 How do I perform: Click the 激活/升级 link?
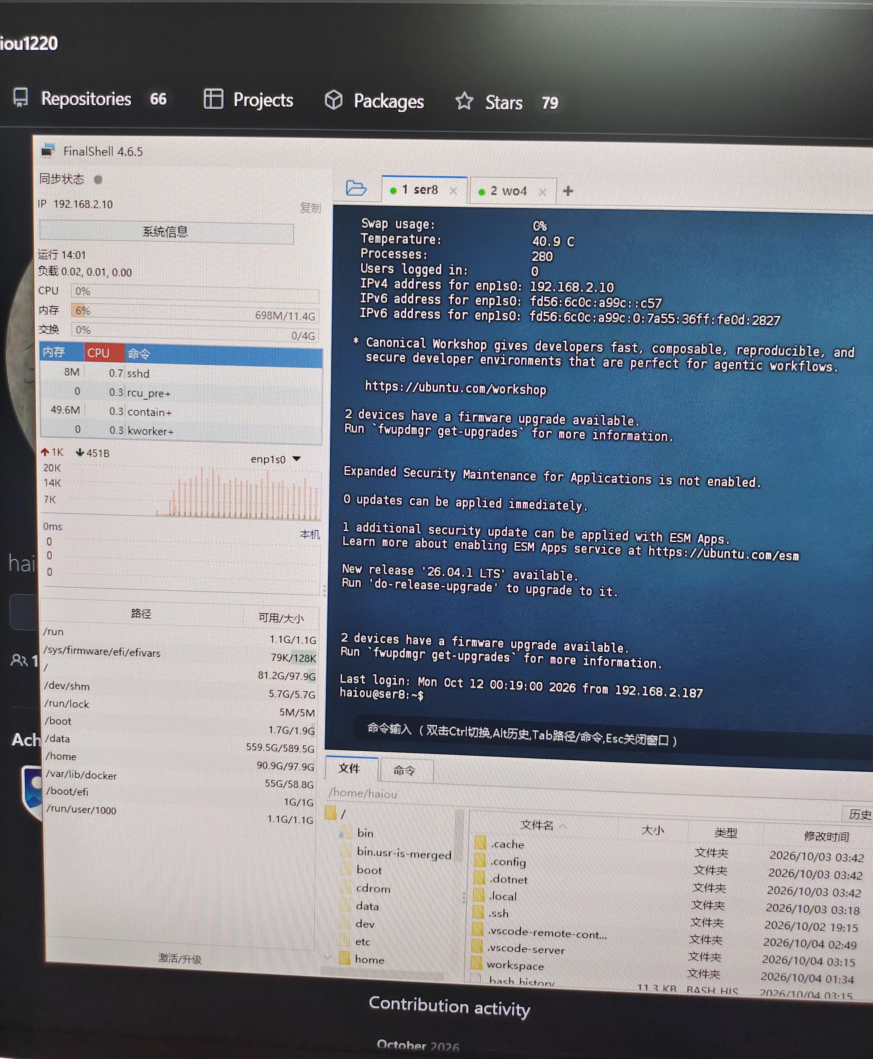coord(180,958)
